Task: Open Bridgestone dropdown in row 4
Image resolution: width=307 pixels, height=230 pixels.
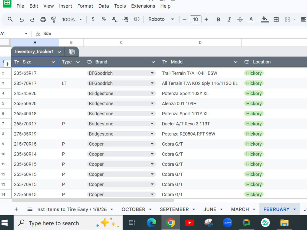Action: point(152,93)
